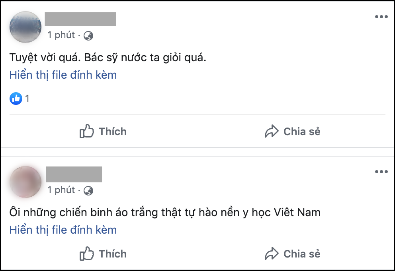Expand Hiển thị file đính kèm on first post

tap(63, 75)
